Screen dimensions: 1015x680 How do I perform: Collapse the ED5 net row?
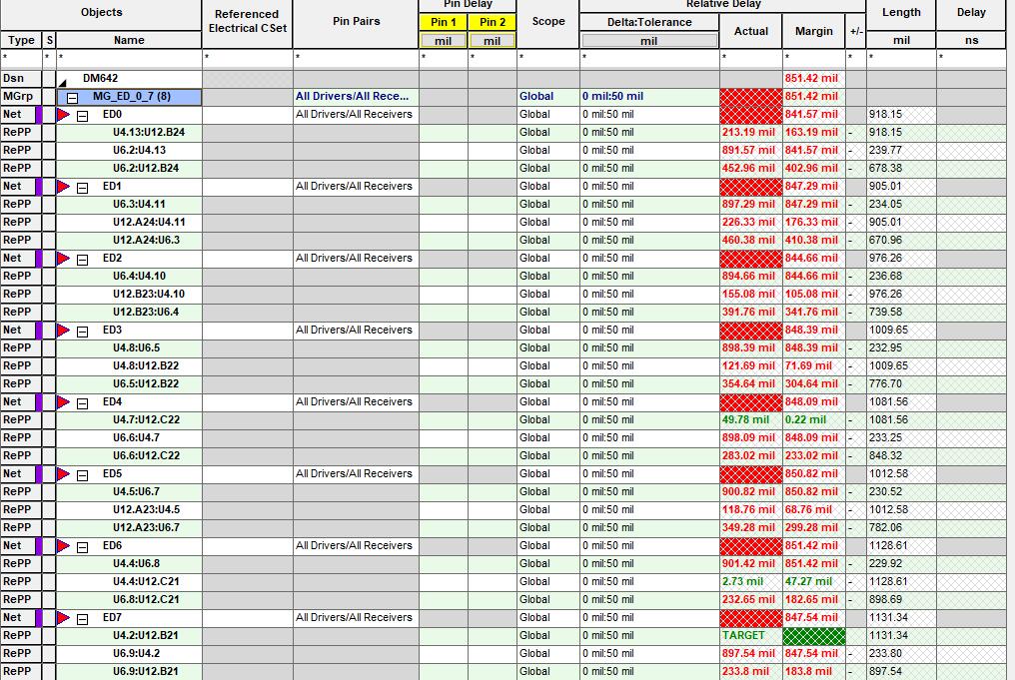tap(83, 475)
